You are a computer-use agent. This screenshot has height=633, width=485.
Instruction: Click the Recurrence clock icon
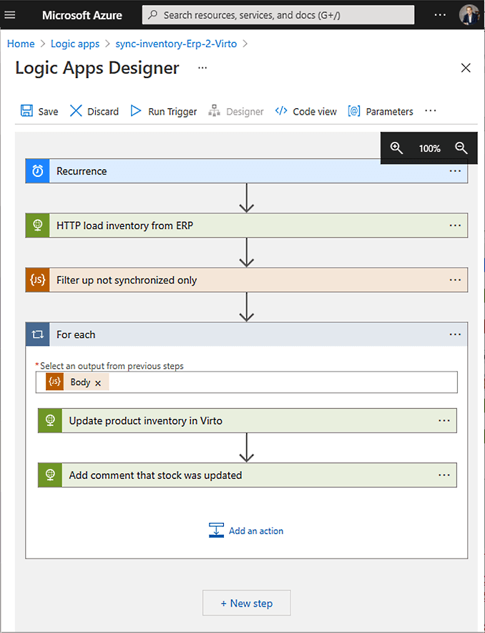pos(37,171)
